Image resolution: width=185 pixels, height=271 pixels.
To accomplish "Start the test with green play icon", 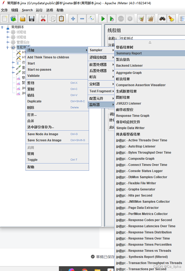I will 103,18.
